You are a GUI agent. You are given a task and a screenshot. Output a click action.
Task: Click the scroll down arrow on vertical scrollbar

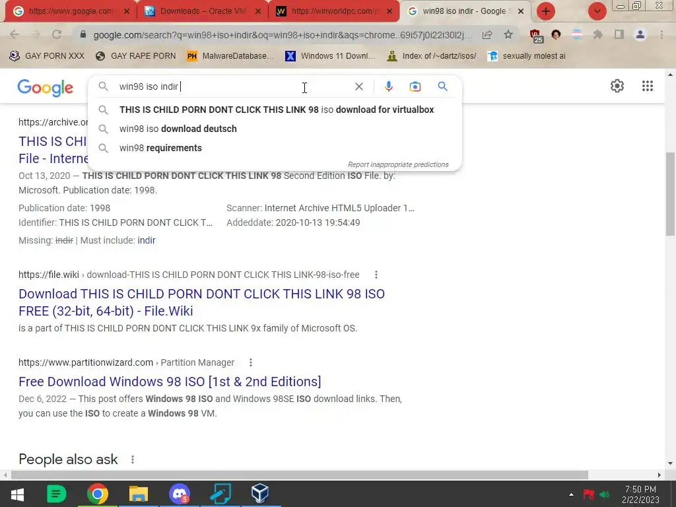670,464
